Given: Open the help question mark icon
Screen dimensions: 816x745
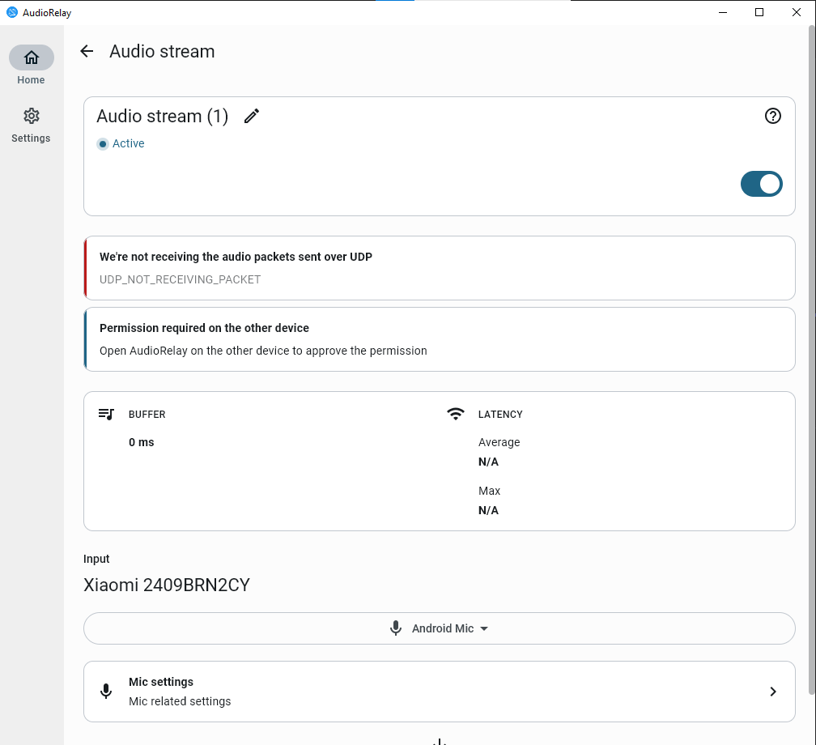Looking at the screenshot, I should click(x=772, y=116).
